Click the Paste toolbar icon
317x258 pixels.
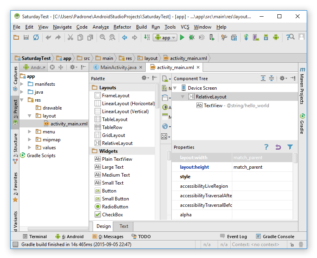pyautogui.click(x=90, y=37)
